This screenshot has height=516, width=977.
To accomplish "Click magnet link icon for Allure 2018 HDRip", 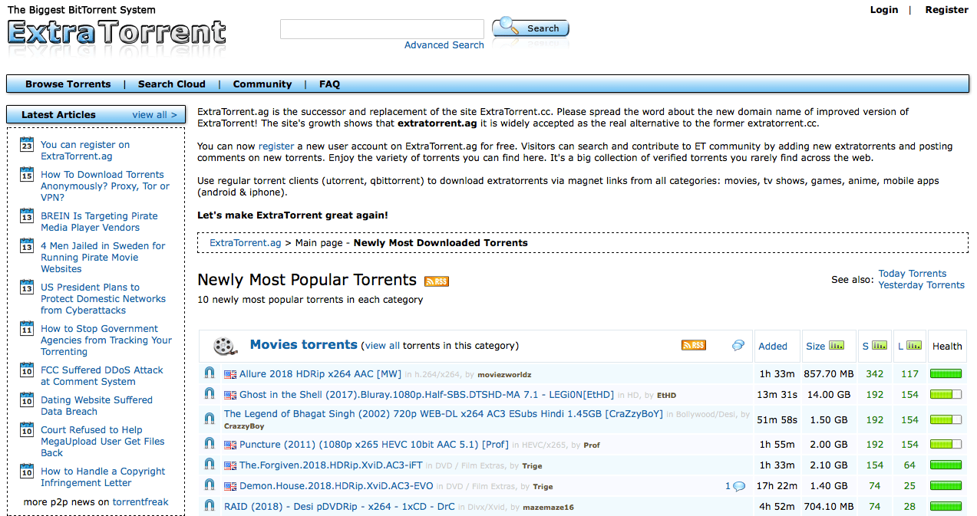I will 210,374.
